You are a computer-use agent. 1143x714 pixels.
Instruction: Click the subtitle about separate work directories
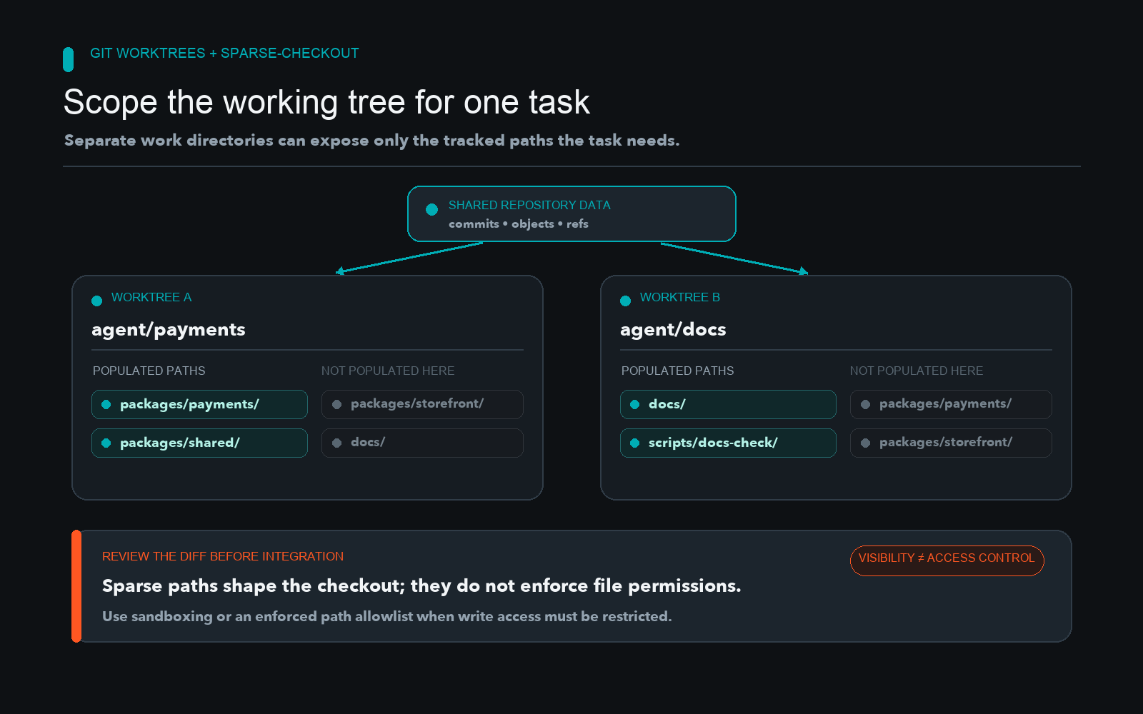[371, 141]
